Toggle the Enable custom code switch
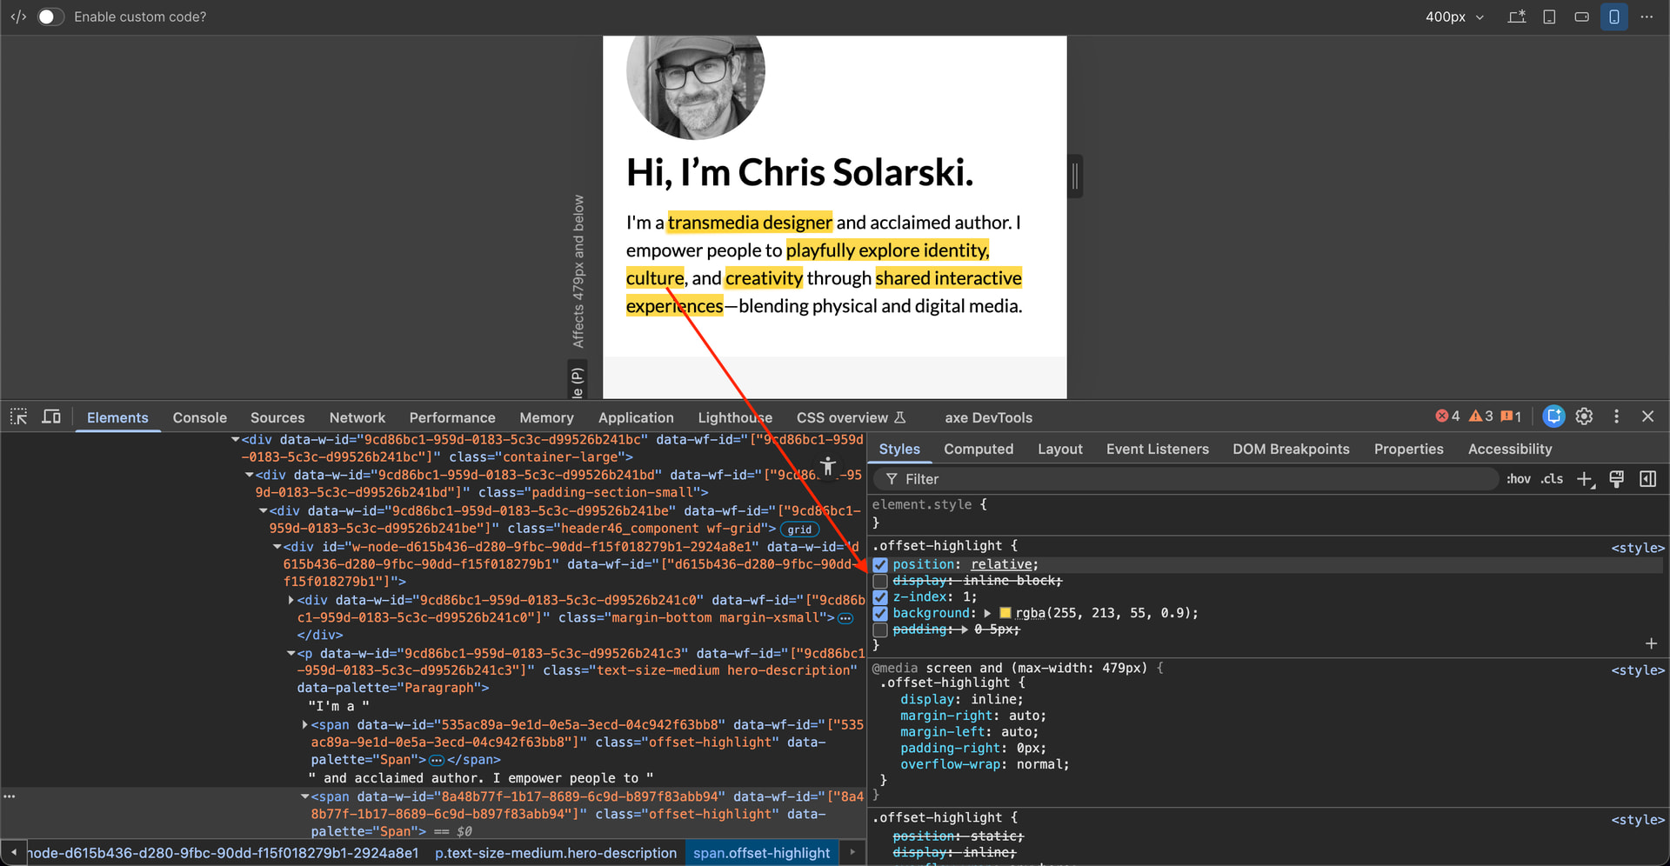The width and height of the screenshot is (1670, 866). (x=50, y=17)
